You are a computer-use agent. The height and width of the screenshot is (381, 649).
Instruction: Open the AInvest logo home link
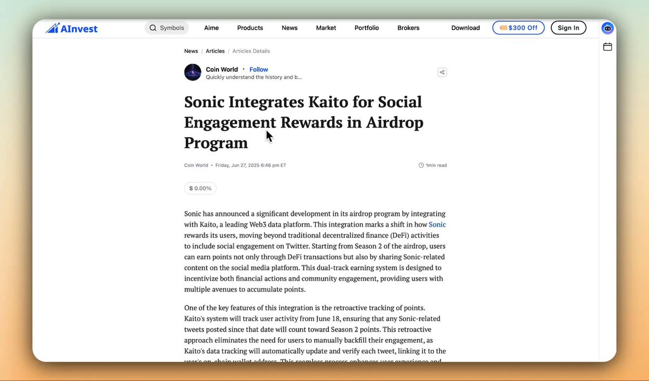71,28
